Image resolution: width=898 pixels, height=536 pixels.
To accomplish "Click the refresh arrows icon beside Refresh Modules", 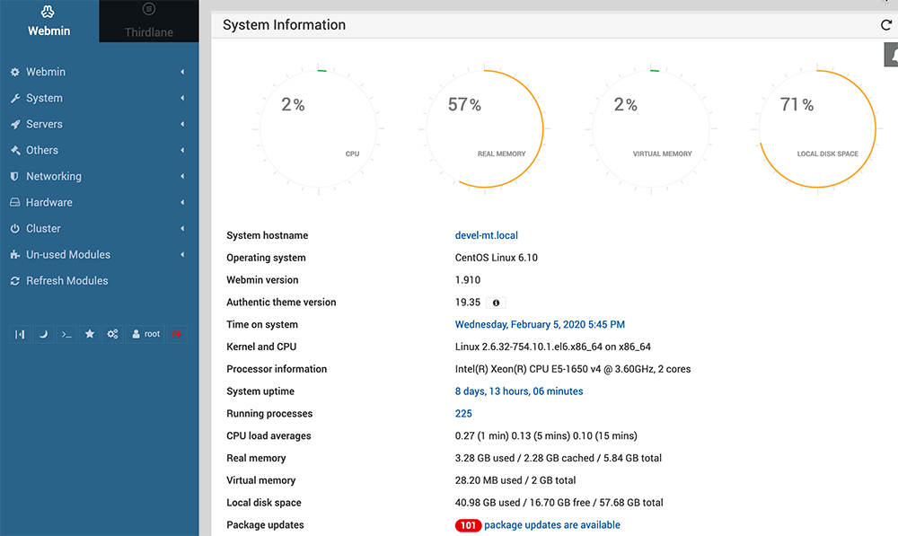I will coord(15,281).
